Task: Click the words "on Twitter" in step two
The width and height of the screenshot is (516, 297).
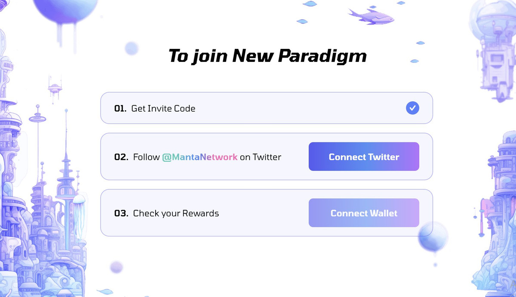Action: (261, 157)
